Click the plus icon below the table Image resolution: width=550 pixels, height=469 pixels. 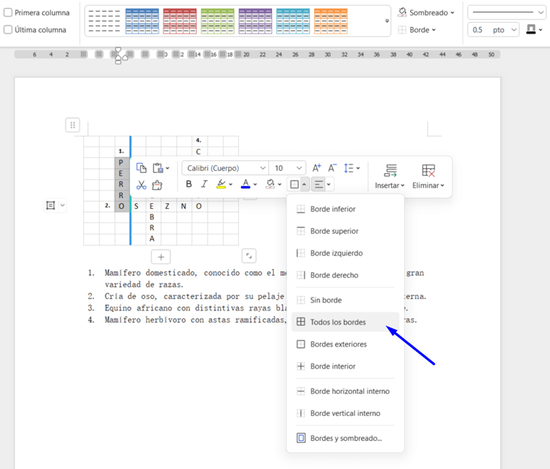tap(161, 257)
